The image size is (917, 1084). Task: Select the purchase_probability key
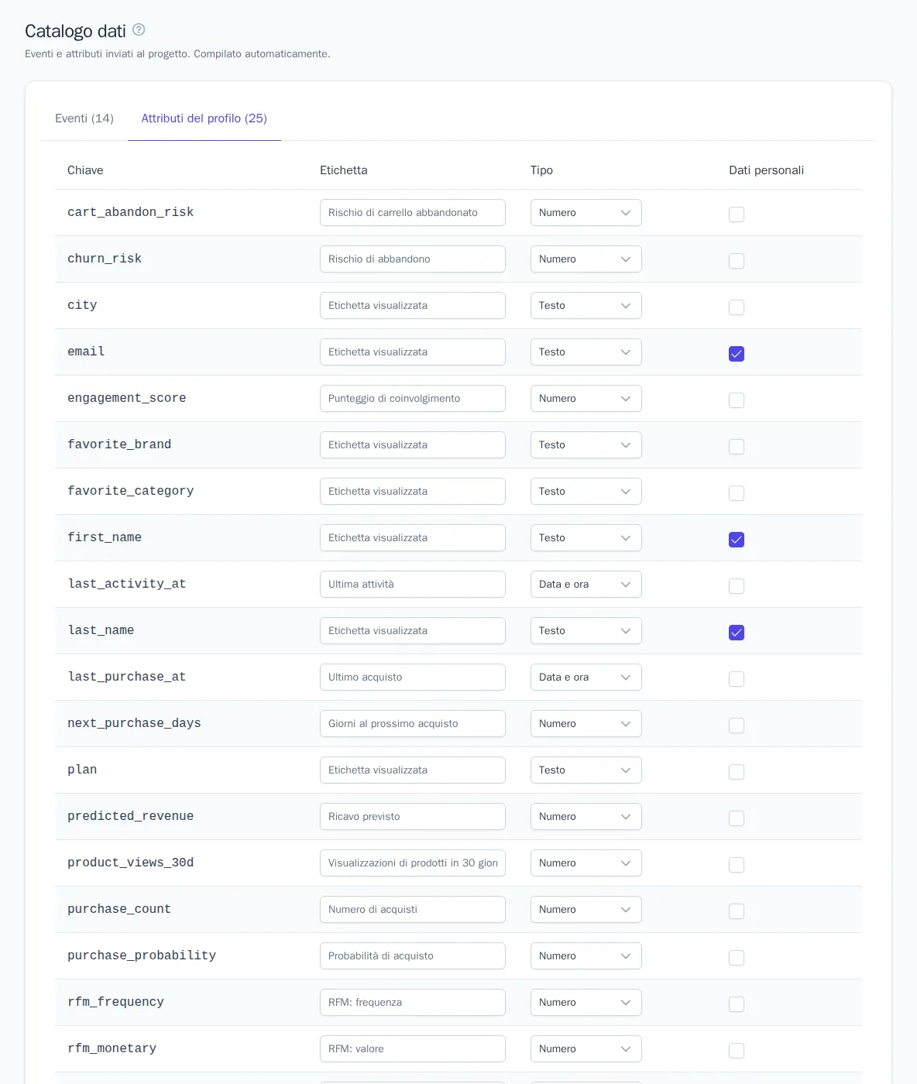[142, 955]
